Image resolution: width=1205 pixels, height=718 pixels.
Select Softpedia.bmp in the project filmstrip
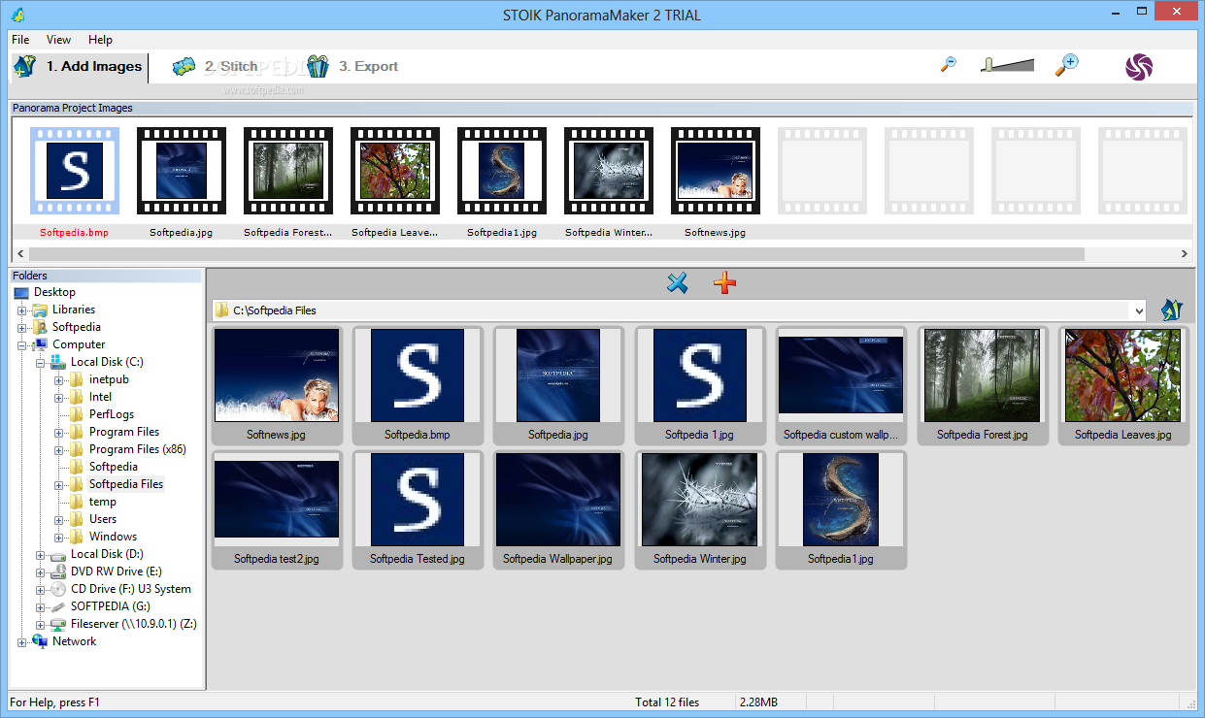pyautogui.click(x=75, y=171)
